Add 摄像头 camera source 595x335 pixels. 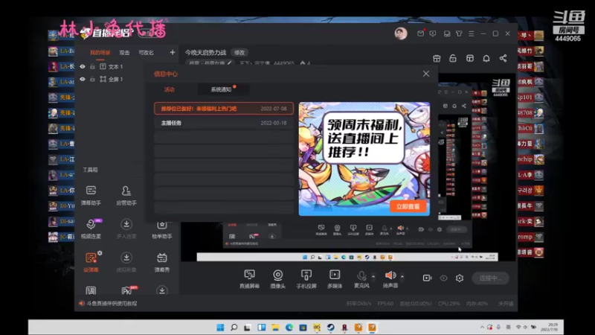277,279
